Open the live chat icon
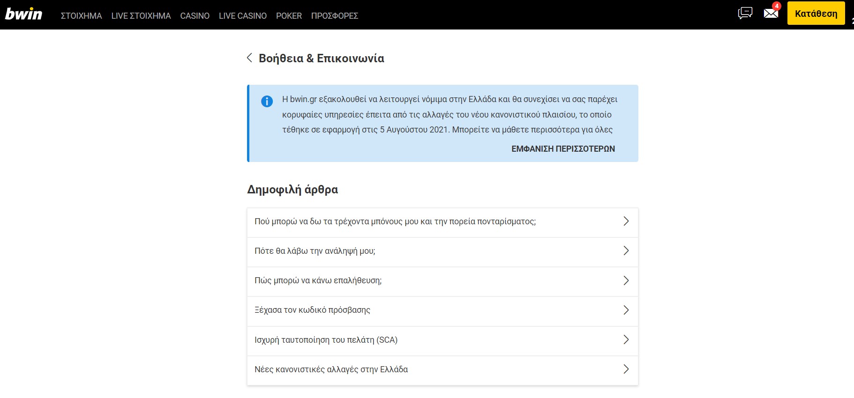This screenshot has height=398, width=854. pos(745,13)
